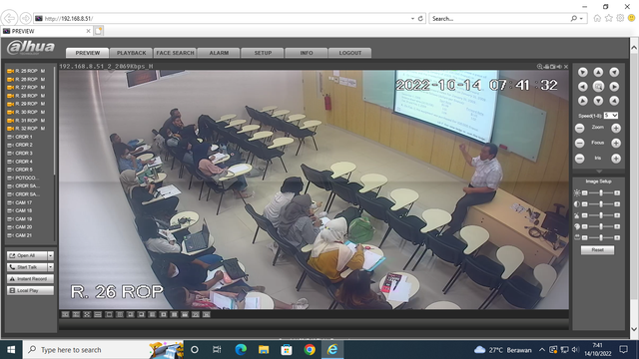
Task: Move camera up-left with PTZ diagonal arrow
Action: [583, 72]
